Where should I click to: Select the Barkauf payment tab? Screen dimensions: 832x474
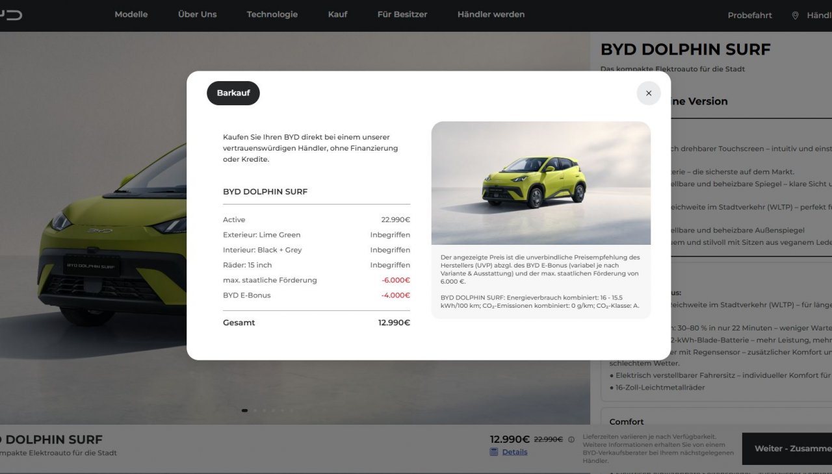(233, 94)
